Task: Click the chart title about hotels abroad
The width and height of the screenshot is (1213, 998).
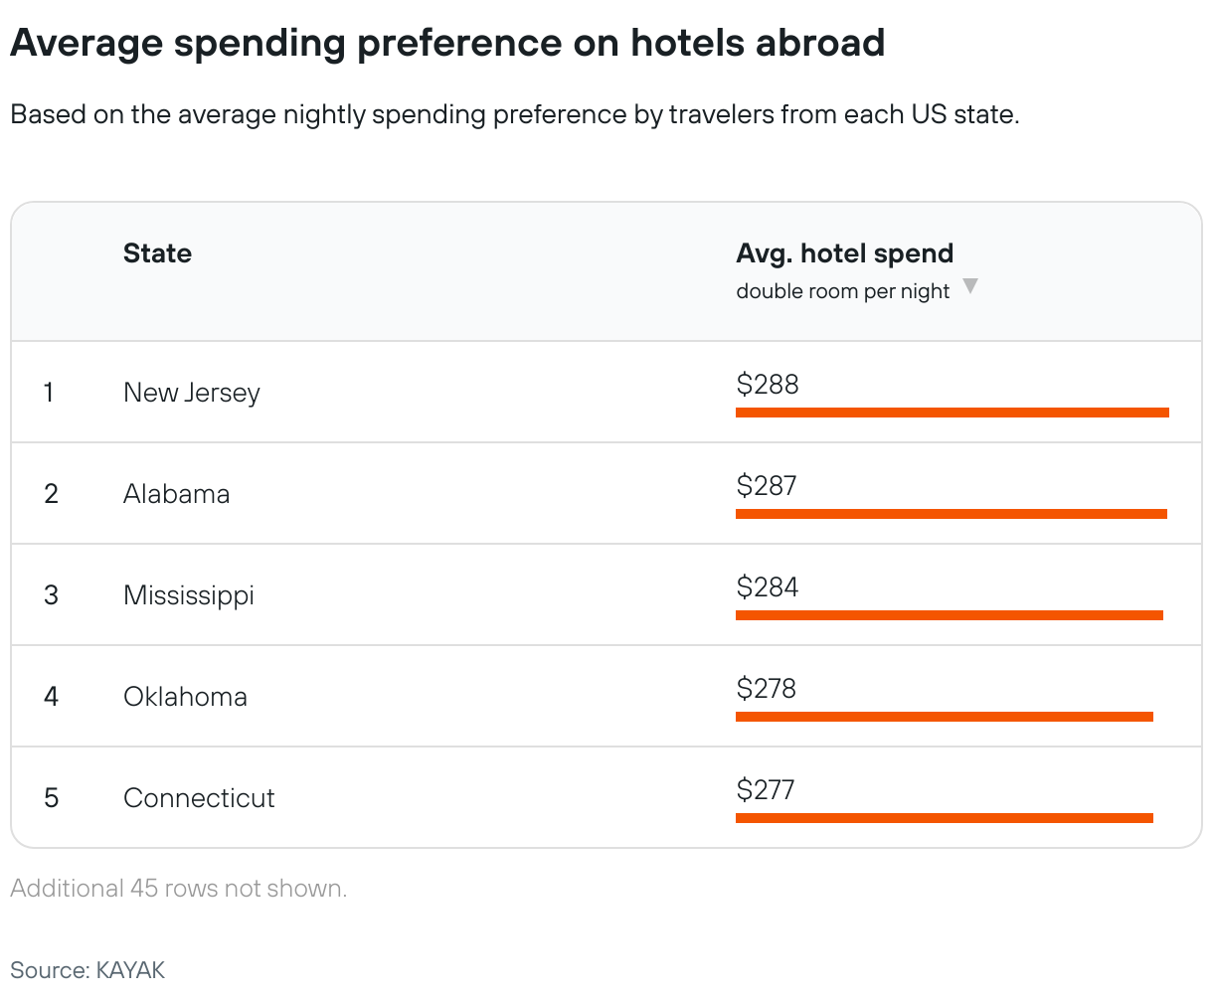Action: [447, 43]
